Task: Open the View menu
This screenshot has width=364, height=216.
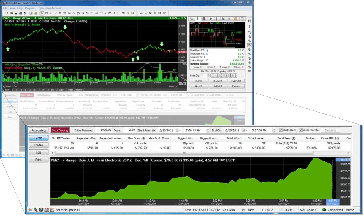Action: (12, 8)
